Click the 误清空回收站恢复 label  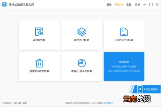click(x=39, y=71)
